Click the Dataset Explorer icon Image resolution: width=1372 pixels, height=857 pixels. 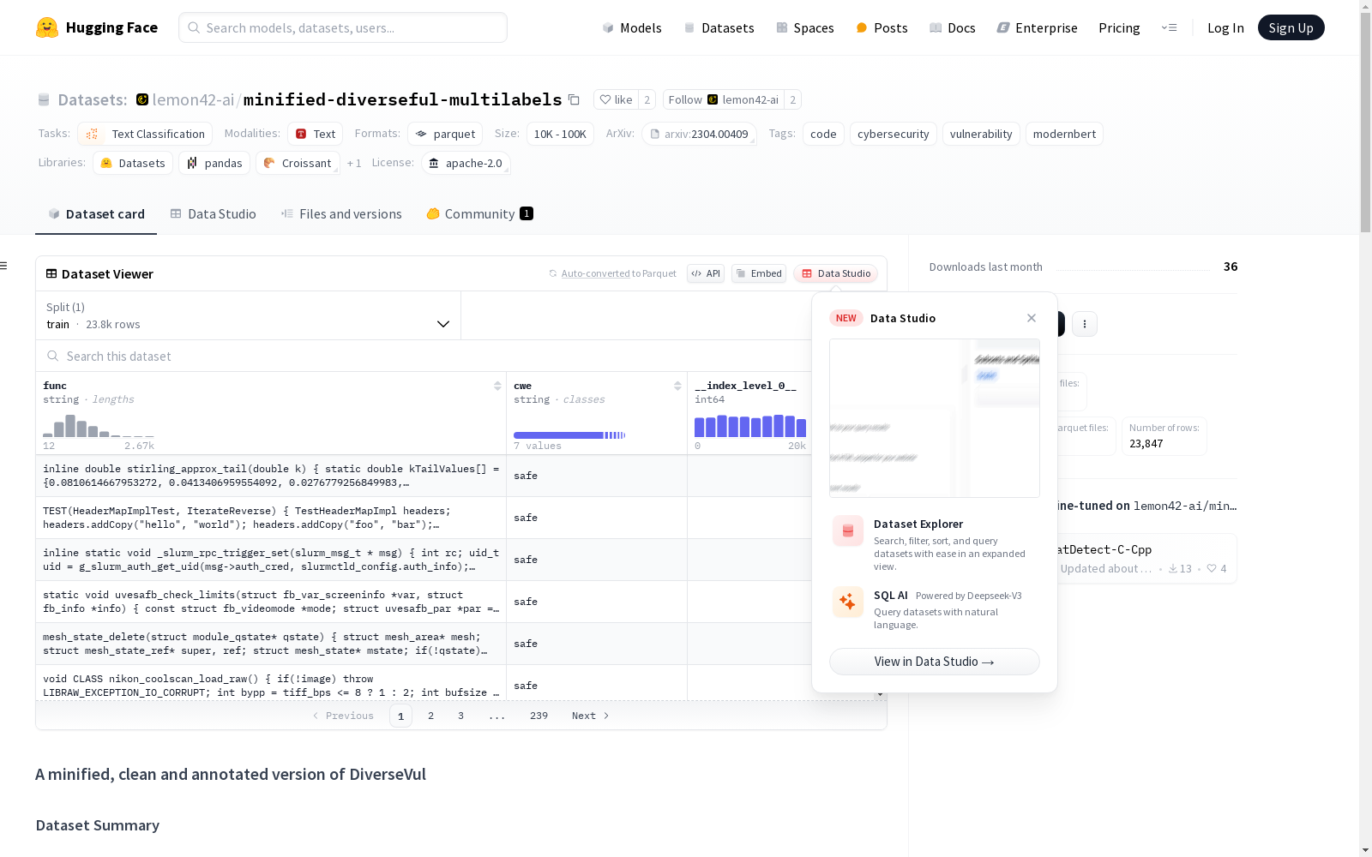848,531
